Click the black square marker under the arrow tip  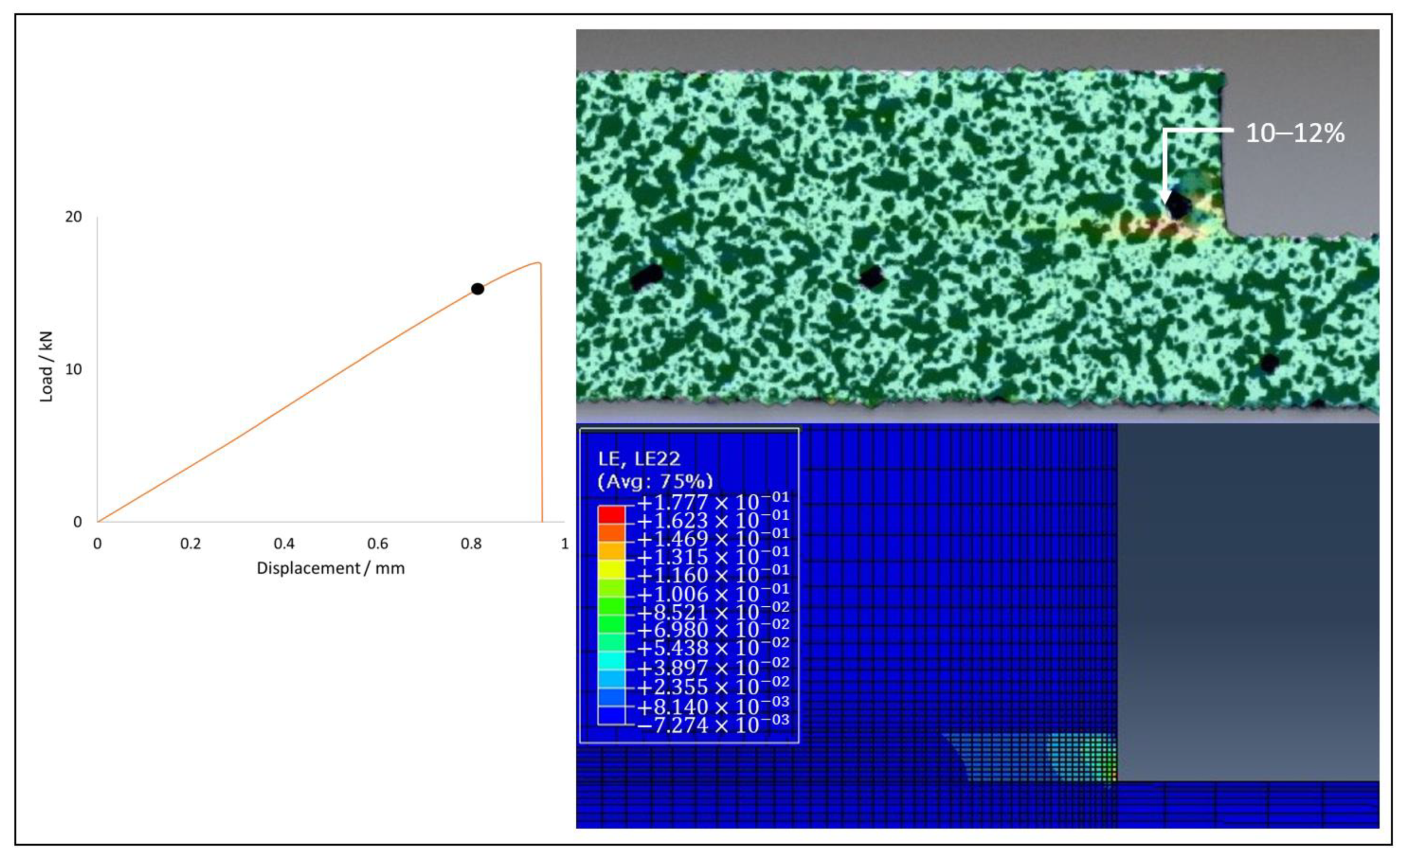coord(1178,205)
